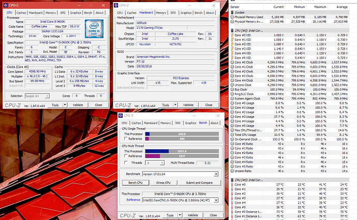Click the icon beside System Agent Clock
Screen dimensions: 357x220
(232, 99)
